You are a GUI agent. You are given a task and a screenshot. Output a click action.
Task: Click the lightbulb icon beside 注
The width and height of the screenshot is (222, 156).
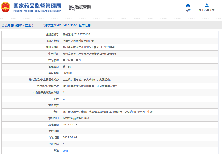tap(55, 150)
